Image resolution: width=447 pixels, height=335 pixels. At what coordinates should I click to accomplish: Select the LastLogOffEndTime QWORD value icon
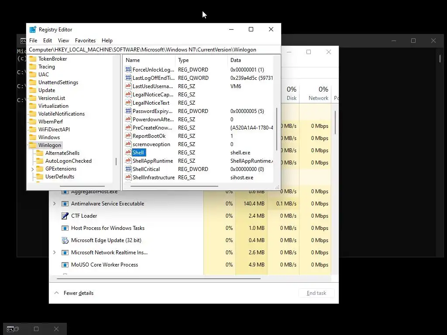pyautogui.click(x=128, y=78)
